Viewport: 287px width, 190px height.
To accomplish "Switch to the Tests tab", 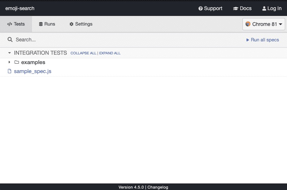I will click(x=16, y=24).
